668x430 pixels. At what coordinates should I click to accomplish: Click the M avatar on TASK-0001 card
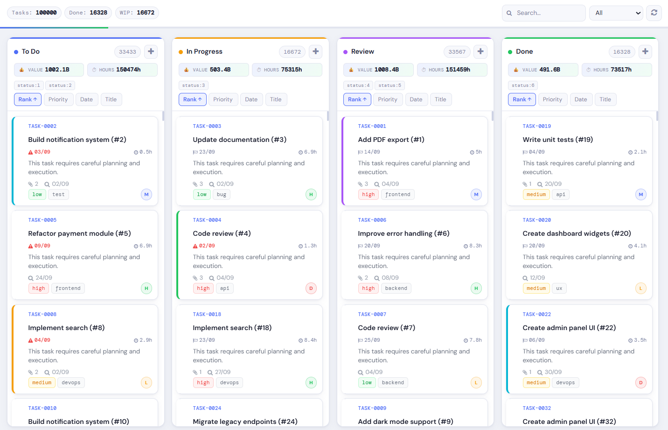click(x=476, y=194)
